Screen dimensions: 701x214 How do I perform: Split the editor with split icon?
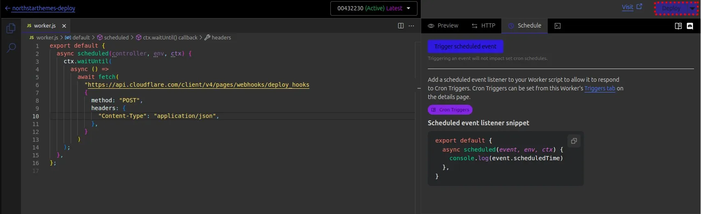(401, 26)
